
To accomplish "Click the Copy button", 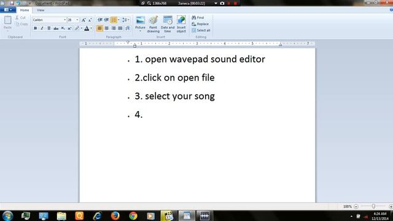I will point(21,24).
